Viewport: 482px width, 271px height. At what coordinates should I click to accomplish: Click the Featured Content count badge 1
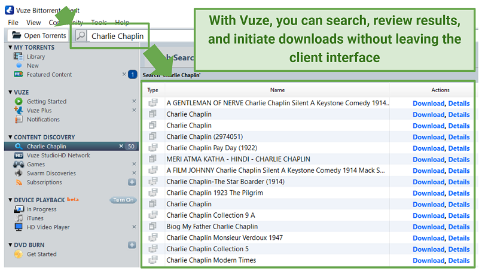pos(133,74)
